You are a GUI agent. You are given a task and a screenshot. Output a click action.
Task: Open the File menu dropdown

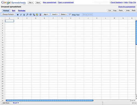pyautogui.click(x=31, y=2)
